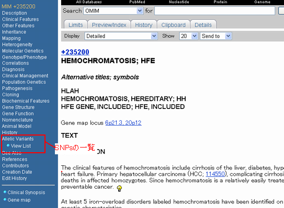This screenshot has height=208, width=284.
Task: Open Gene map link in sidebar
Action: [x=19, y=200]
